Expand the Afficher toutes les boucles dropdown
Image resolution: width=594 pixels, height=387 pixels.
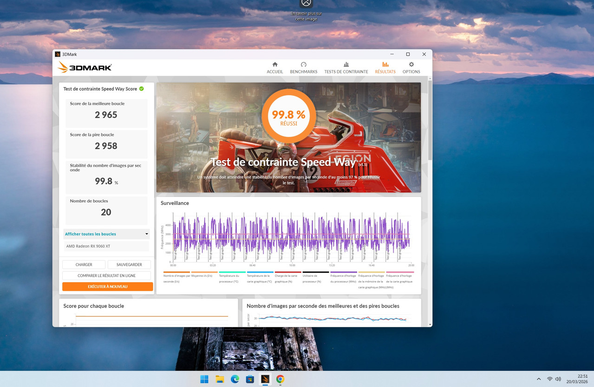[106, 234]
